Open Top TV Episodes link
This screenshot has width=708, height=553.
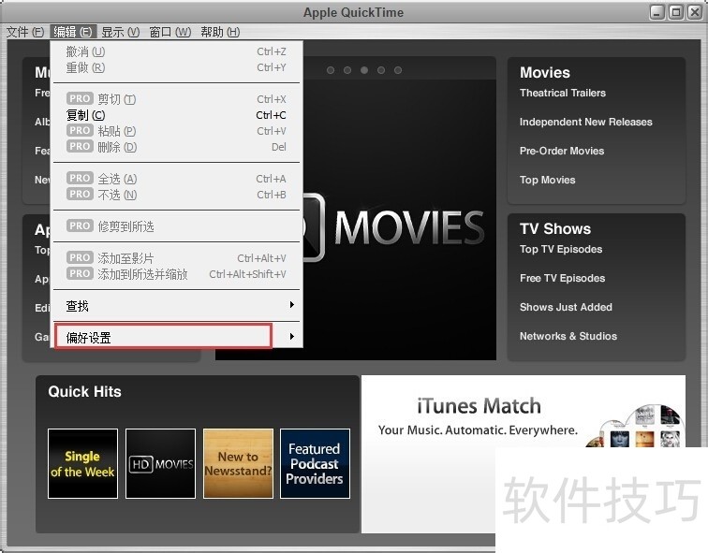tap(561, 250)
